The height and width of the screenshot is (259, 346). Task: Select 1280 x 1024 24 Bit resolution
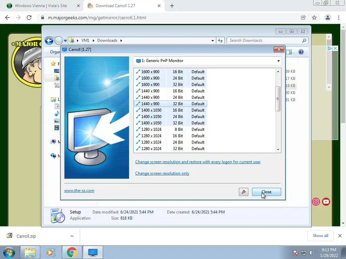coord(171,142)
